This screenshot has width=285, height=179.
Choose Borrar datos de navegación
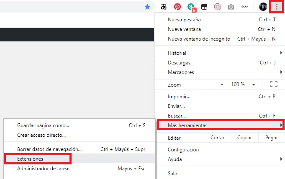[49, 149]
